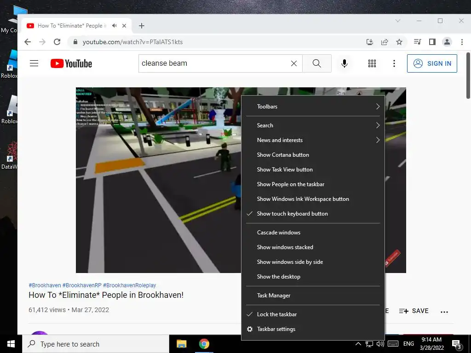
Task: Bookmark this page with the star
Action: click(399, 42)
